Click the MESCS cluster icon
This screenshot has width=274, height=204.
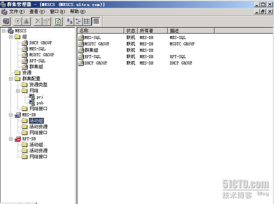(x=11, y=31)
